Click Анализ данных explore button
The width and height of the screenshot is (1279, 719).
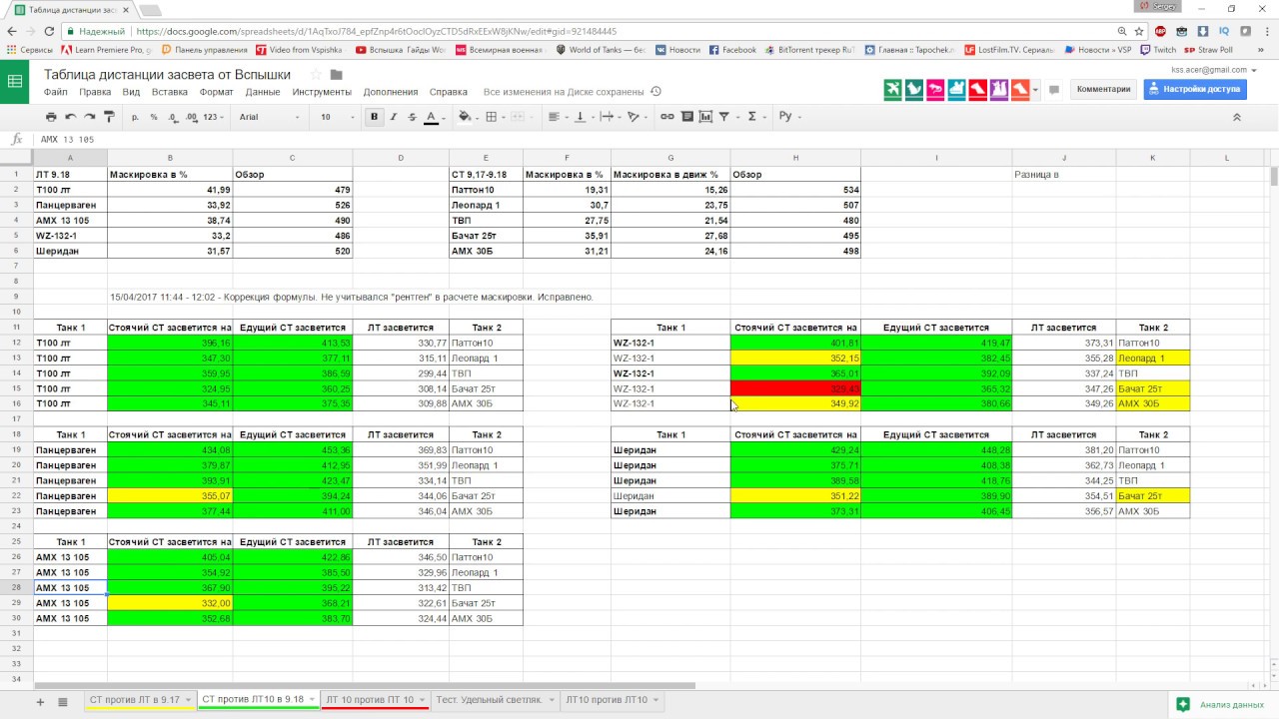(1220, 704)
